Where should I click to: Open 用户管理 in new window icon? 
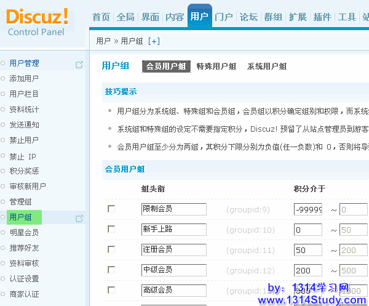pyautogui.click(x=79, y=63)
